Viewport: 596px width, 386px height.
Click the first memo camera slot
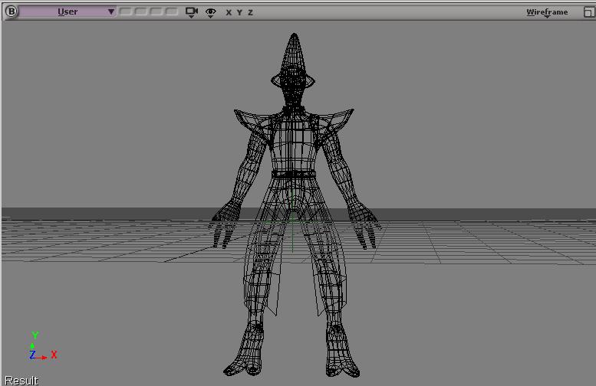pyautogui.click(x=126, y=11)
